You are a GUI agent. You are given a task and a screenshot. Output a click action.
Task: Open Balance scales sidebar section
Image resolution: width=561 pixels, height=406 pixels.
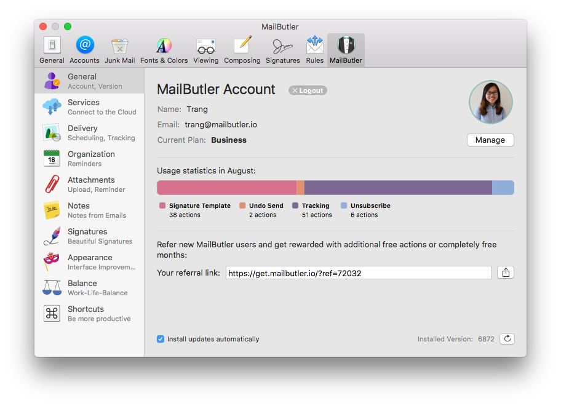pos(89,288)
